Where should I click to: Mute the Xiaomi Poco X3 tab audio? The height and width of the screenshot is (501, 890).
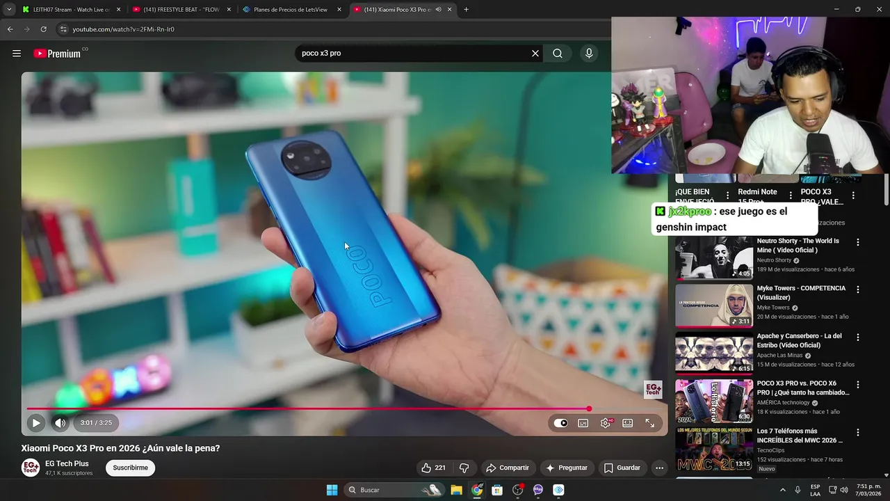pyautogui.click(x=439, y=10)
